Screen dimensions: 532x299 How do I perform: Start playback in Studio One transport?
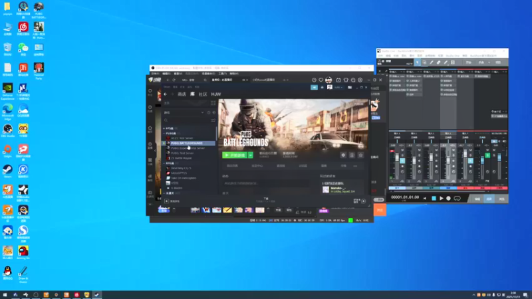441,198
